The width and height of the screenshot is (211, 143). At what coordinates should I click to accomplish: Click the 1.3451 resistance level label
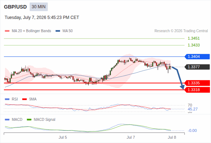click(193, 38)
